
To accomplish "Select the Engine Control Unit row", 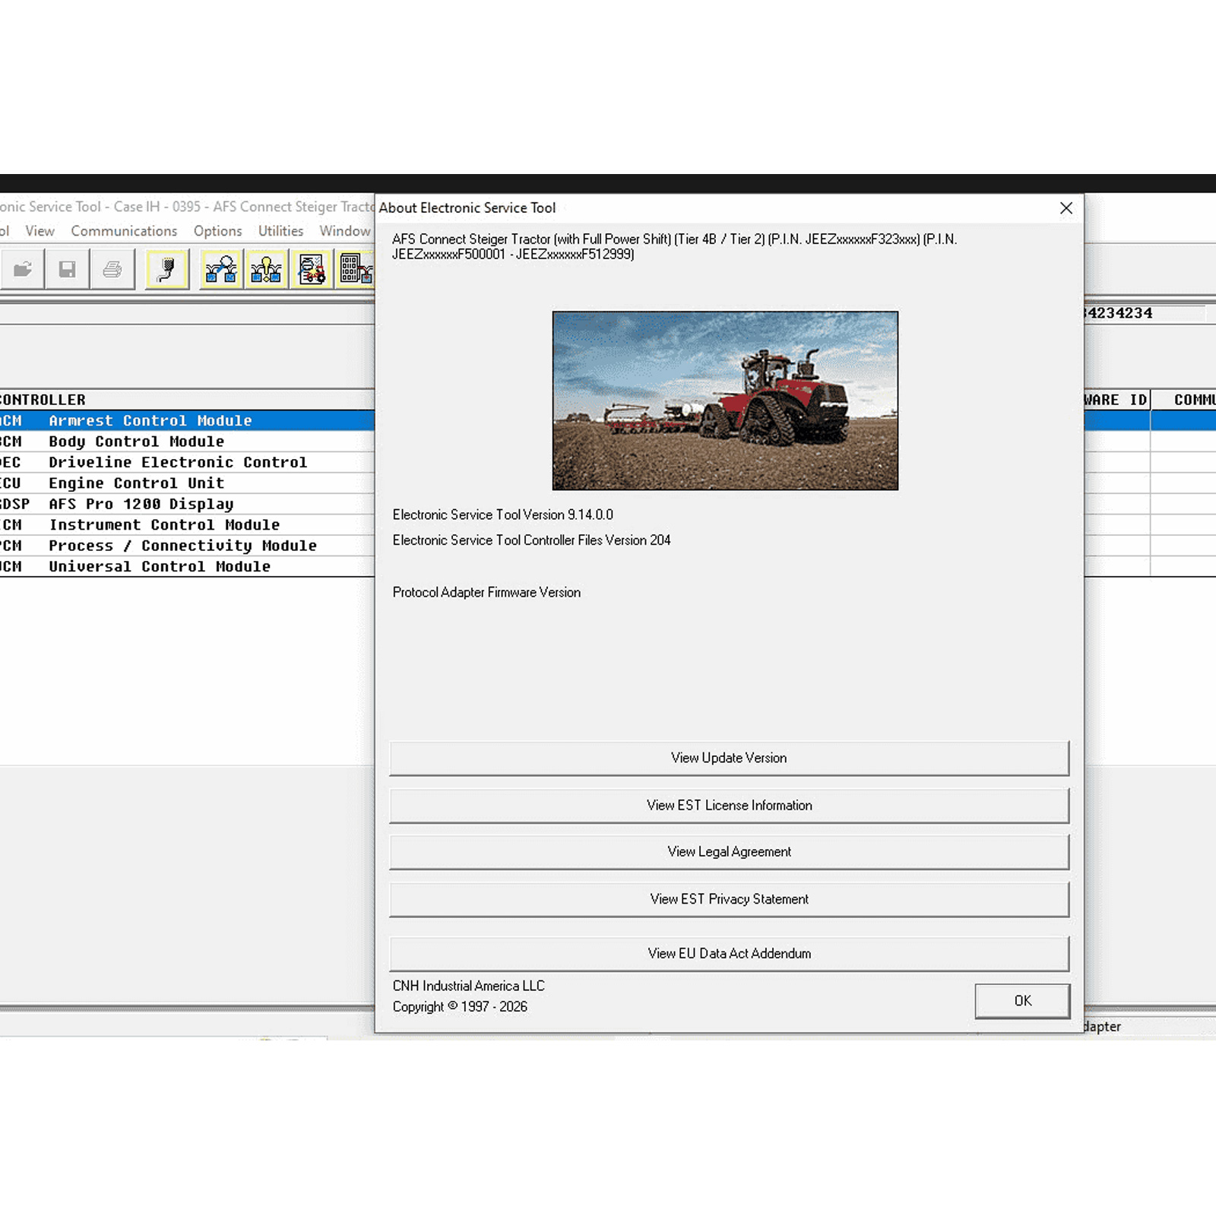I will 187,483.
